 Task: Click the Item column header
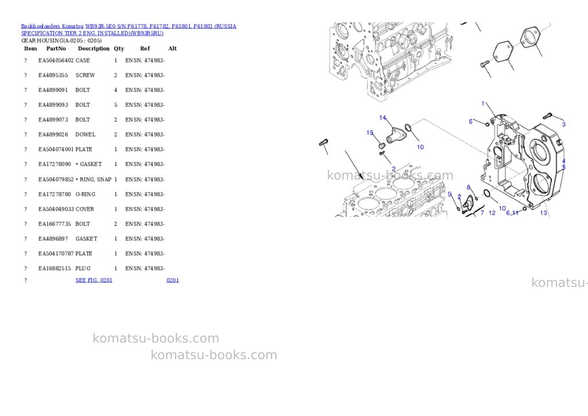tap(30, 48)
